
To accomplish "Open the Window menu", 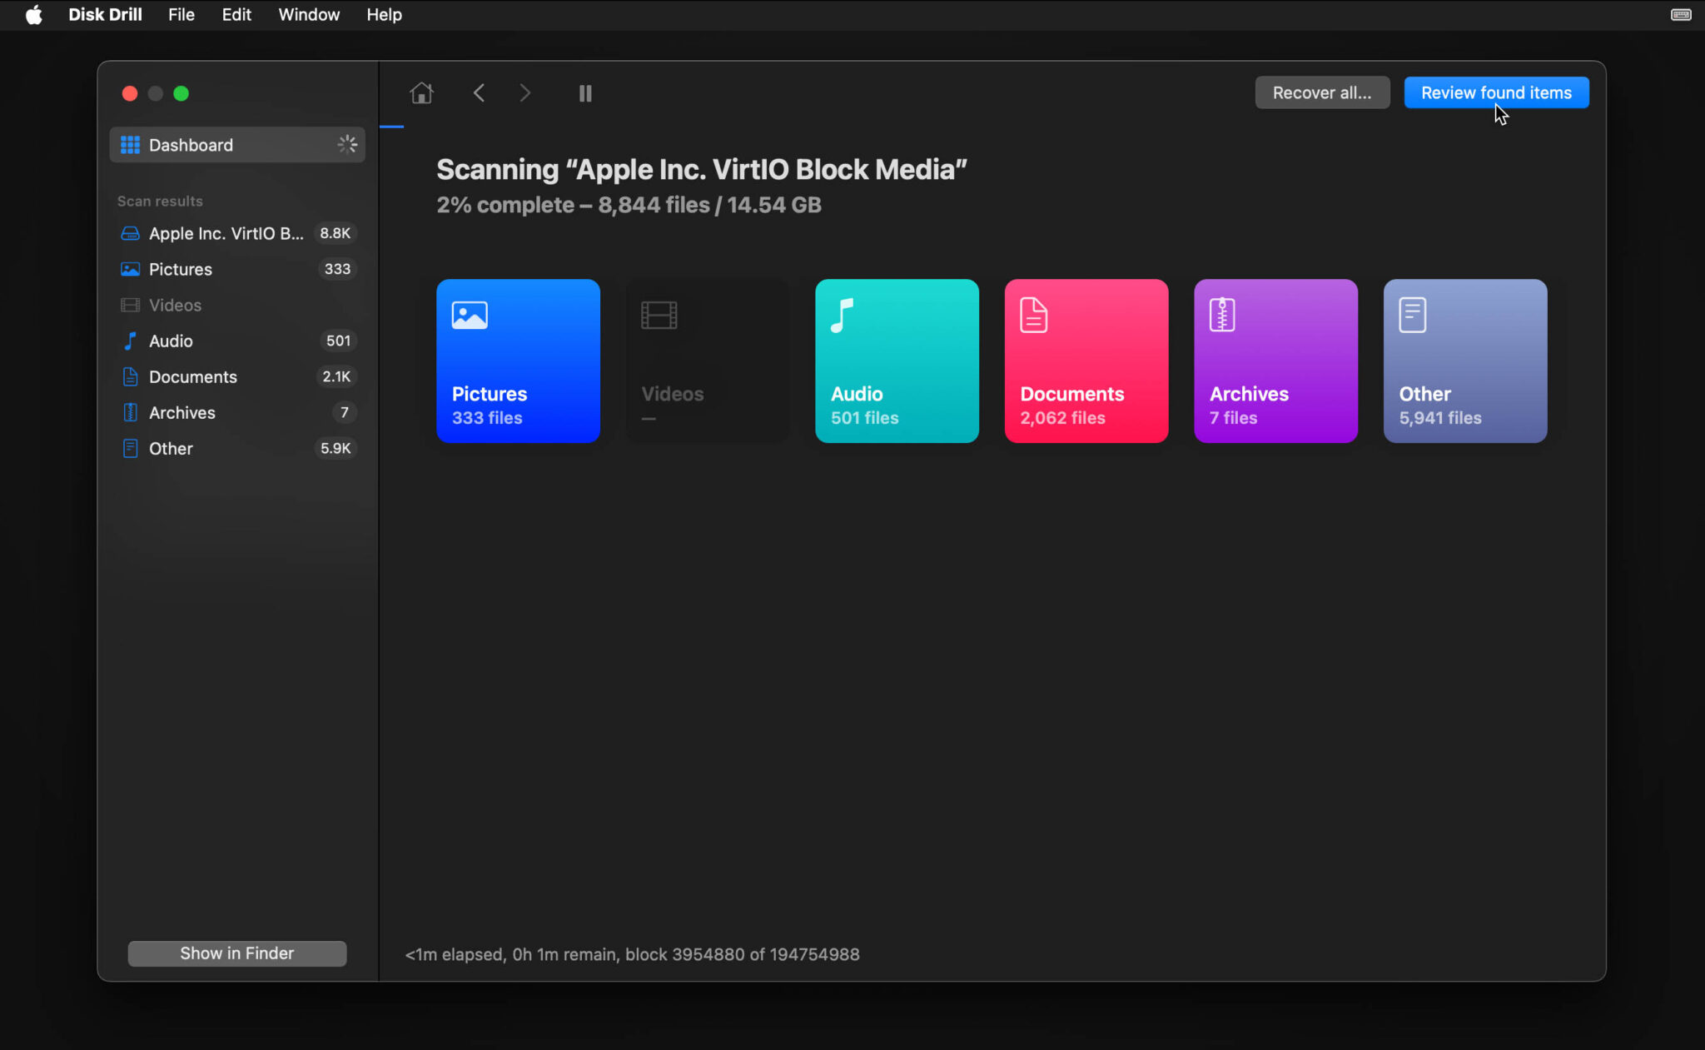I will (308, 14).
